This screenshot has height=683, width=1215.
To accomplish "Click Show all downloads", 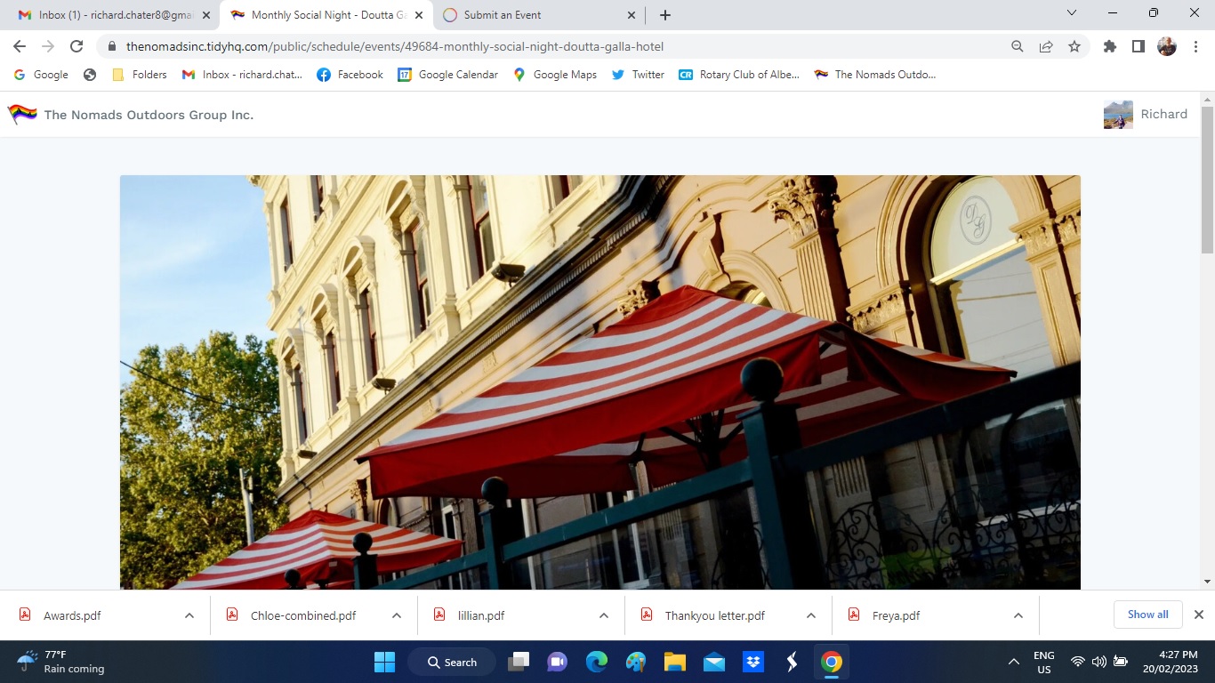I will click(1148, 615).
